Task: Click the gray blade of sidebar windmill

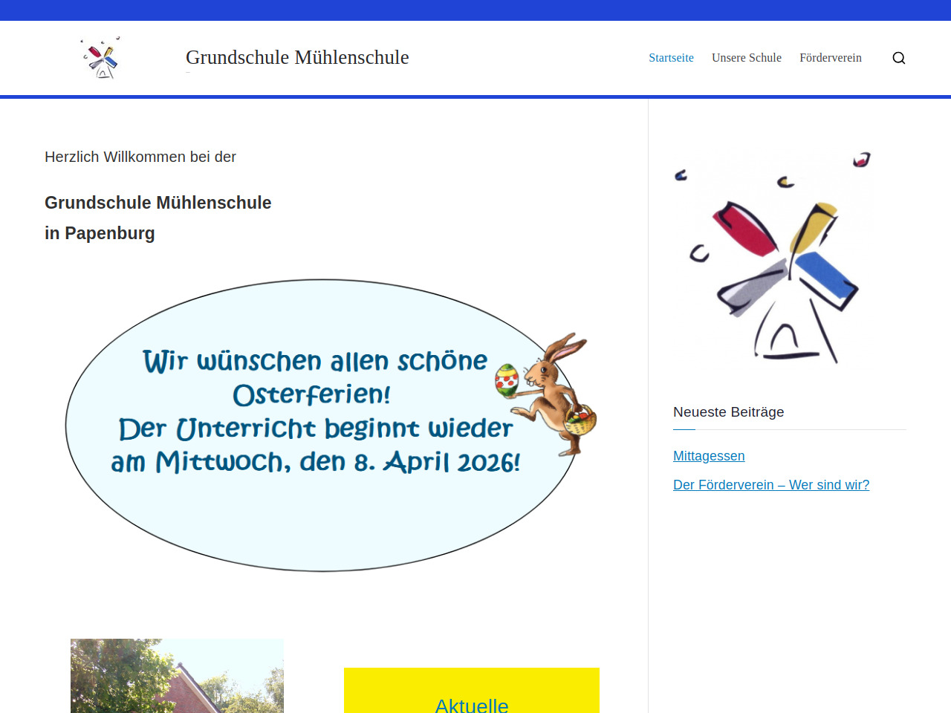Action: (x=752, y=287)
